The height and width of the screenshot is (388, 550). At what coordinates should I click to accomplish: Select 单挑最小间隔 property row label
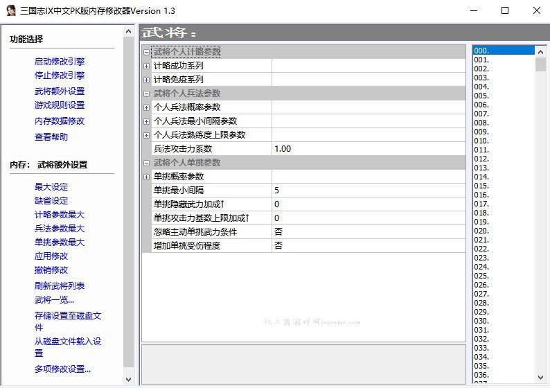pyautogui.click(x=211, y=191)
